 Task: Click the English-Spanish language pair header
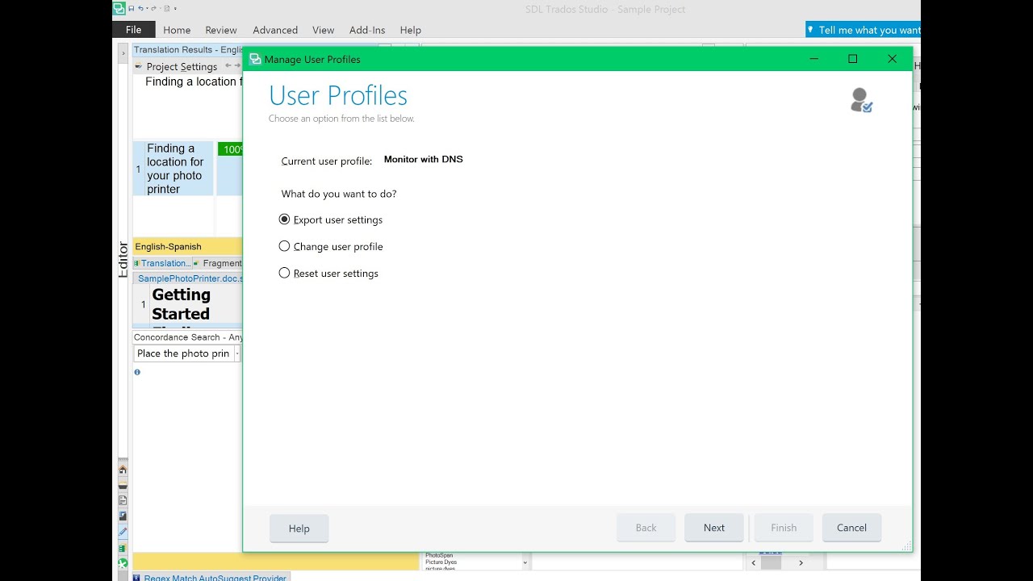tap(187, 247)
